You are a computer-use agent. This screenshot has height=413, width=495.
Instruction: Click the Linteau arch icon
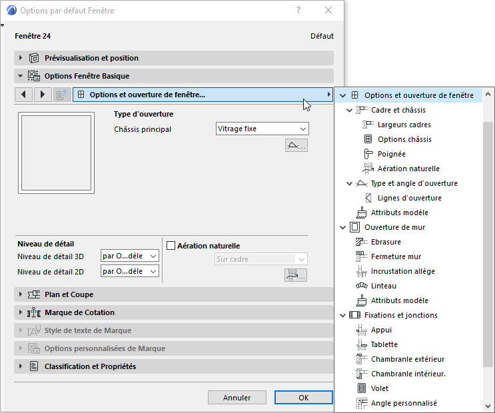click(362, 286)
